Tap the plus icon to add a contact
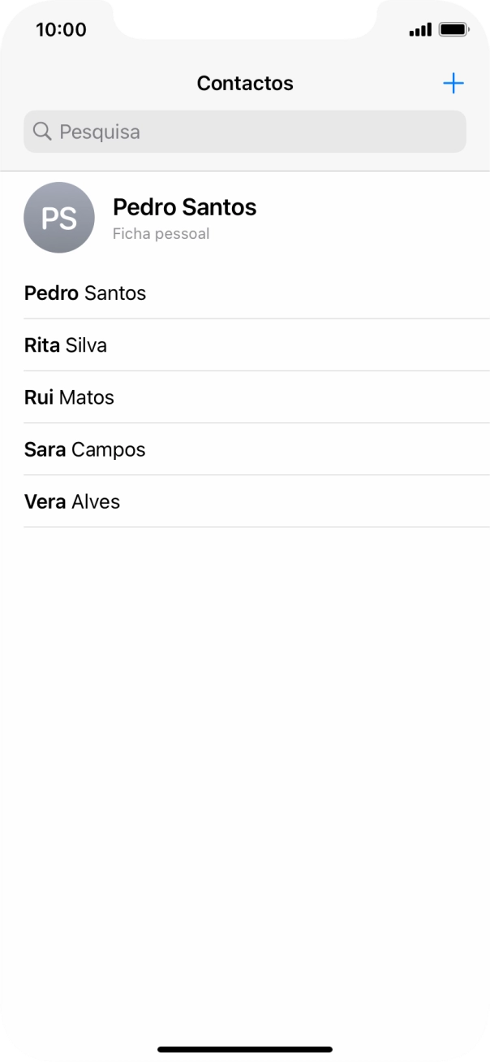This screenshot has width=490, height=1062. [453, 83]
